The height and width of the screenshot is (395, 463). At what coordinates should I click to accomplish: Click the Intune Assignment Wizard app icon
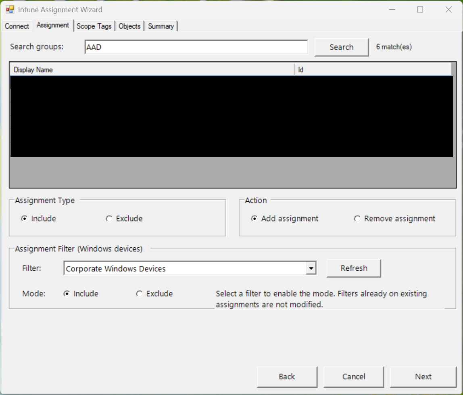pos(10,9)
